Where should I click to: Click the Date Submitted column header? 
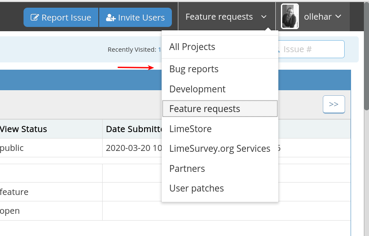[133, 129]
